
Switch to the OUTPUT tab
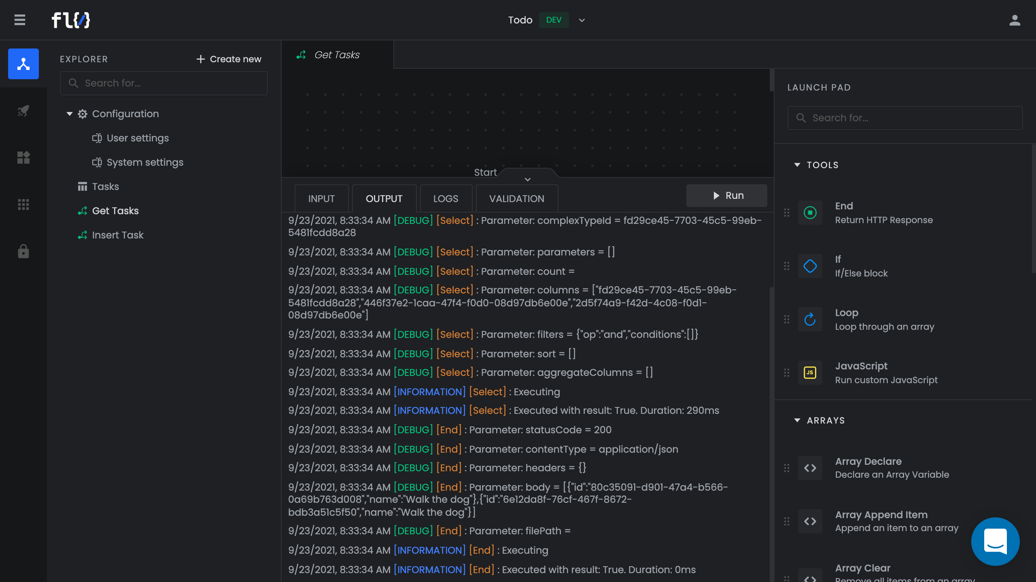[384, 198]
